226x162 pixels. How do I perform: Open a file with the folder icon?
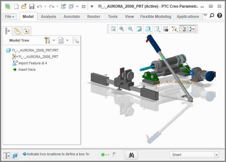[x=24, y=6]
